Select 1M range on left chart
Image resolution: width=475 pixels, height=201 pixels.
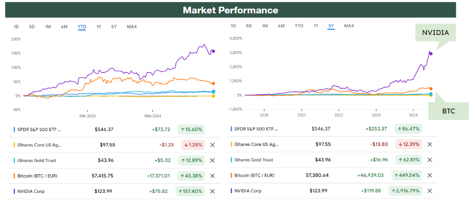coord(48,27)
